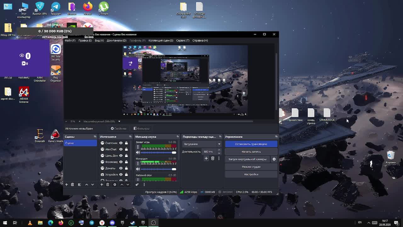Add a scene transition with plus

tap(206, 158)
